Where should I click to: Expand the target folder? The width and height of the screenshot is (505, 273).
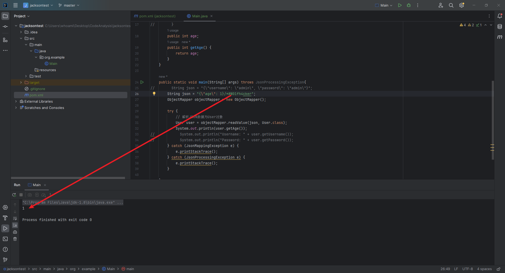coord(21,82)
